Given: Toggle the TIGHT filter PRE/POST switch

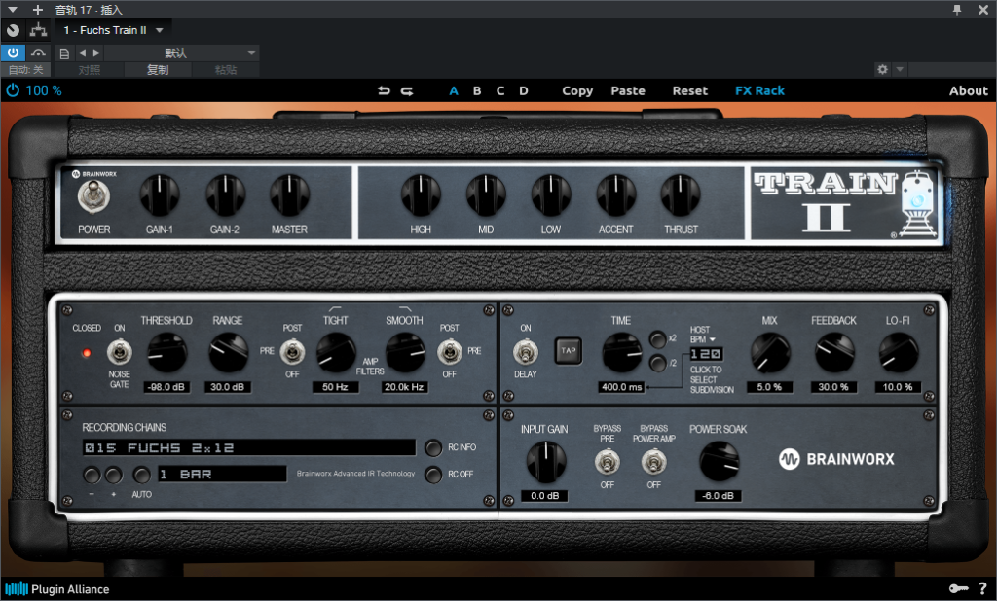Looking at the screenshot, I should (292, 351).
